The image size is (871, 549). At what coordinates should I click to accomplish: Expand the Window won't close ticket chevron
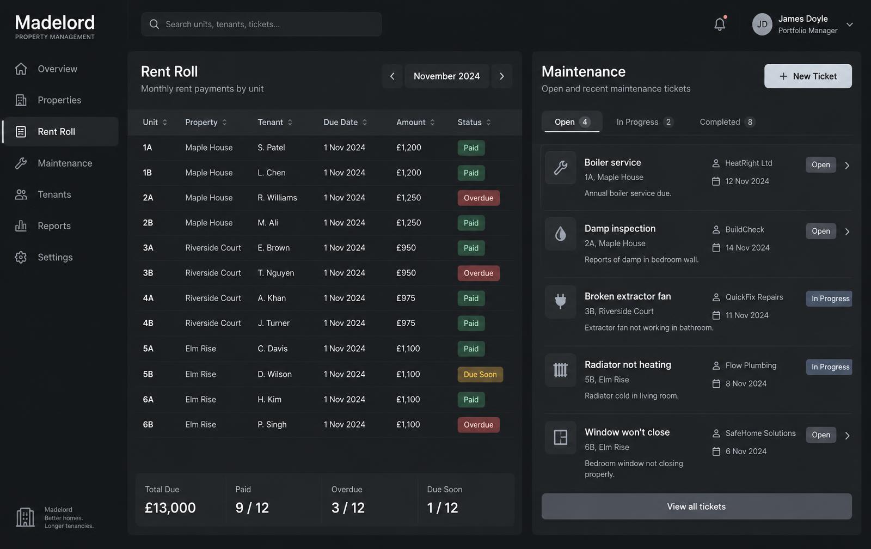point(847,436)
